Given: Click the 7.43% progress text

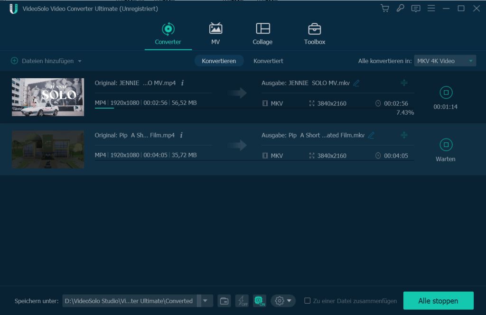Looking at the screenshot, I should coord(405,112).
